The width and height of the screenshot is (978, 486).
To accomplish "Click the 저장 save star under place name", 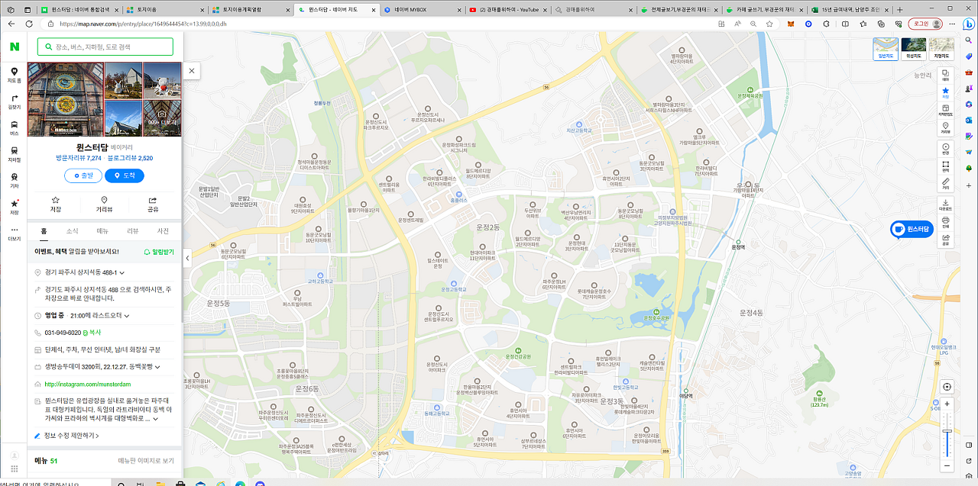I will 56,204.
